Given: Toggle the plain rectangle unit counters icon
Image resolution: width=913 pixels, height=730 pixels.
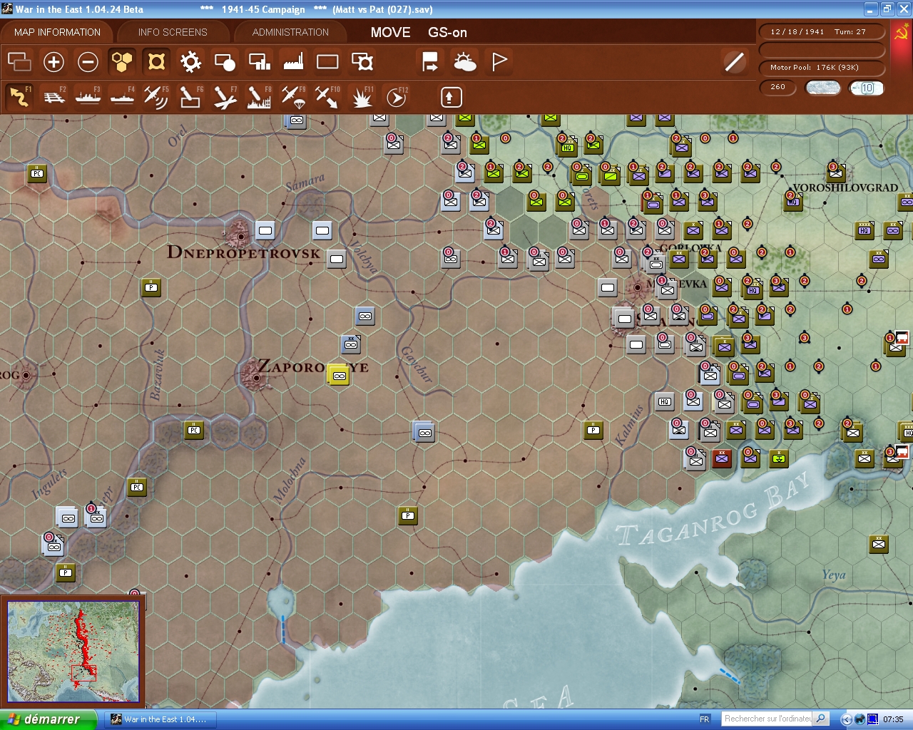Looking at the screenshot, I should click(327, 62).
